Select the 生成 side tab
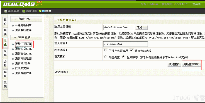The width and height of the screenshot is (205, 103). (5, 43)
